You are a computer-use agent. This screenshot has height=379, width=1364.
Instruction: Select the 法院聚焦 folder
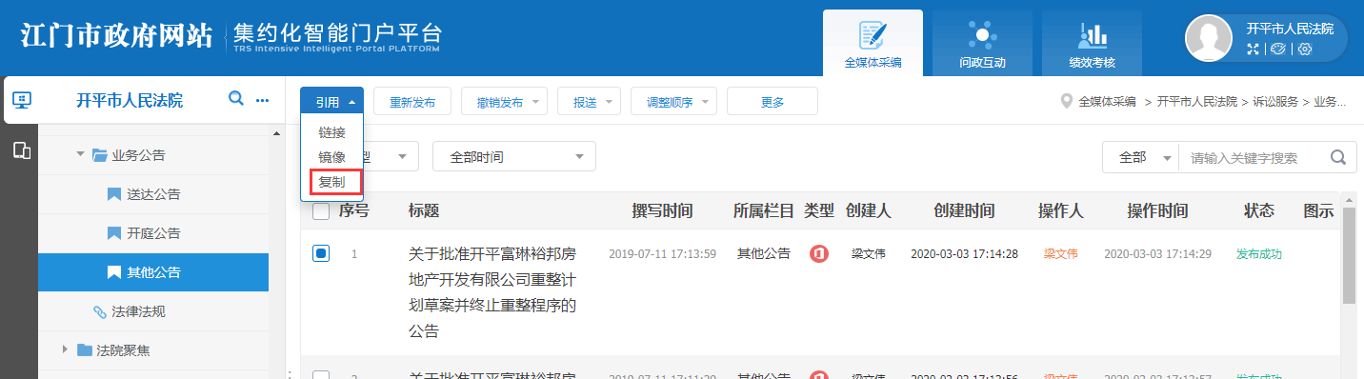(x=123, y=350)
